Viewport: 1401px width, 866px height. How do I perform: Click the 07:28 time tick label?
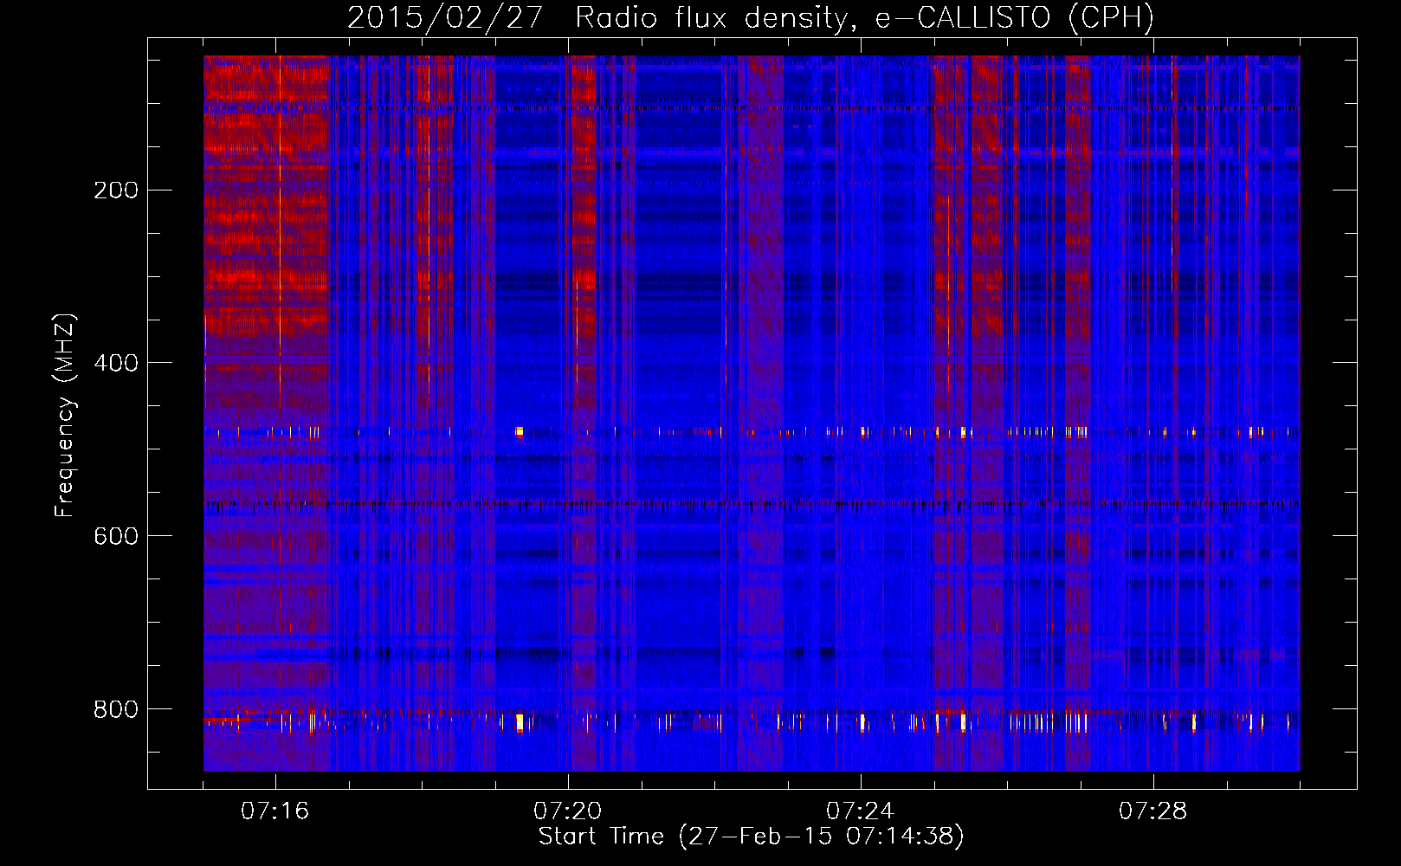[1153, 811]
